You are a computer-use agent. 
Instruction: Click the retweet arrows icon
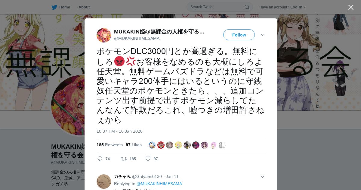(x=124, y=159)
